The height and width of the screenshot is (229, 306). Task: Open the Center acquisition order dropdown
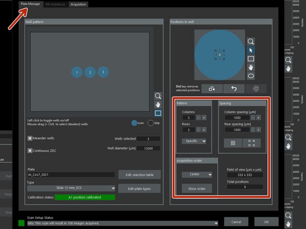tap(197, 174)
